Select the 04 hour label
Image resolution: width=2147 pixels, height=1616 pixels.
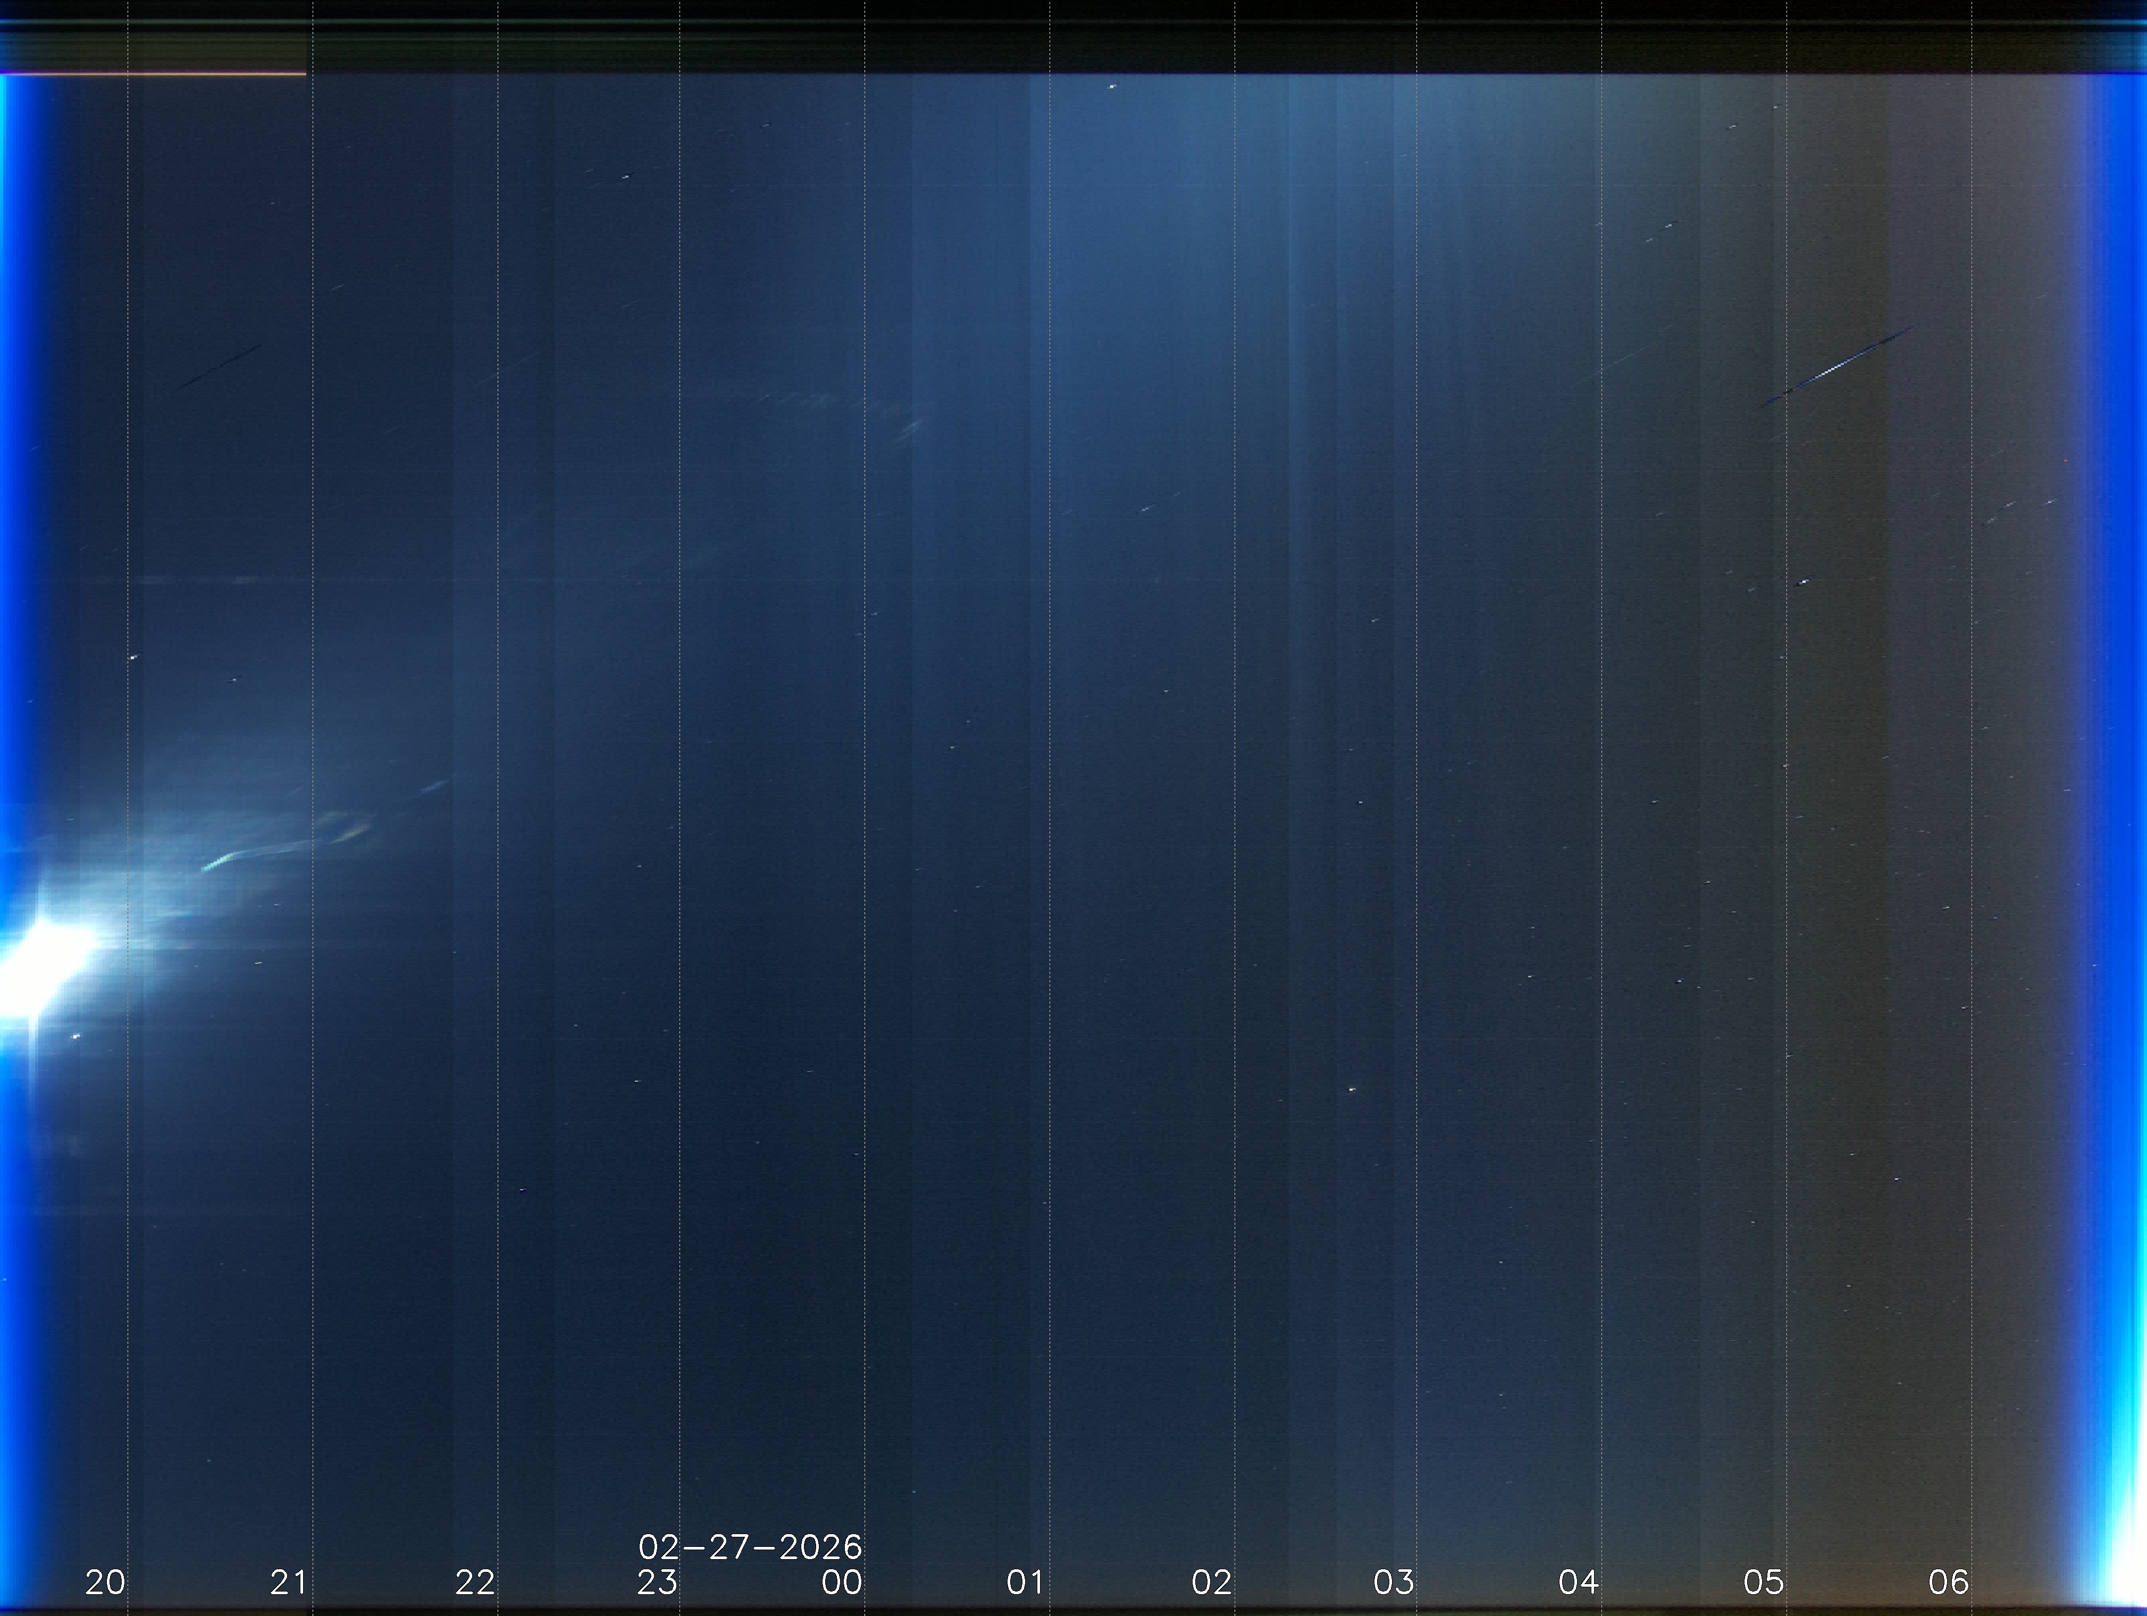(1578, 1583)
